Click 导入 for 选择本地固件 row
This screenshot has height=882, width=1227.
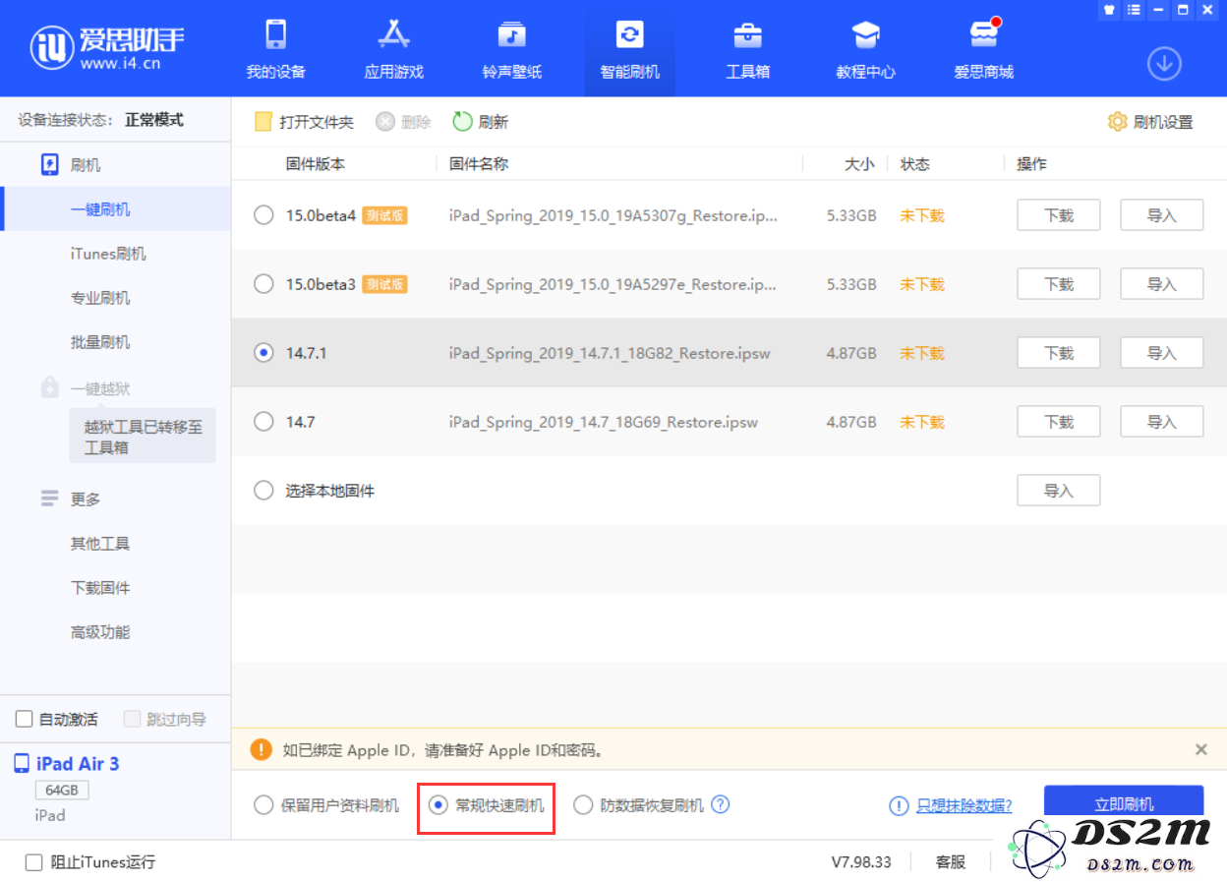[1058, 491]
